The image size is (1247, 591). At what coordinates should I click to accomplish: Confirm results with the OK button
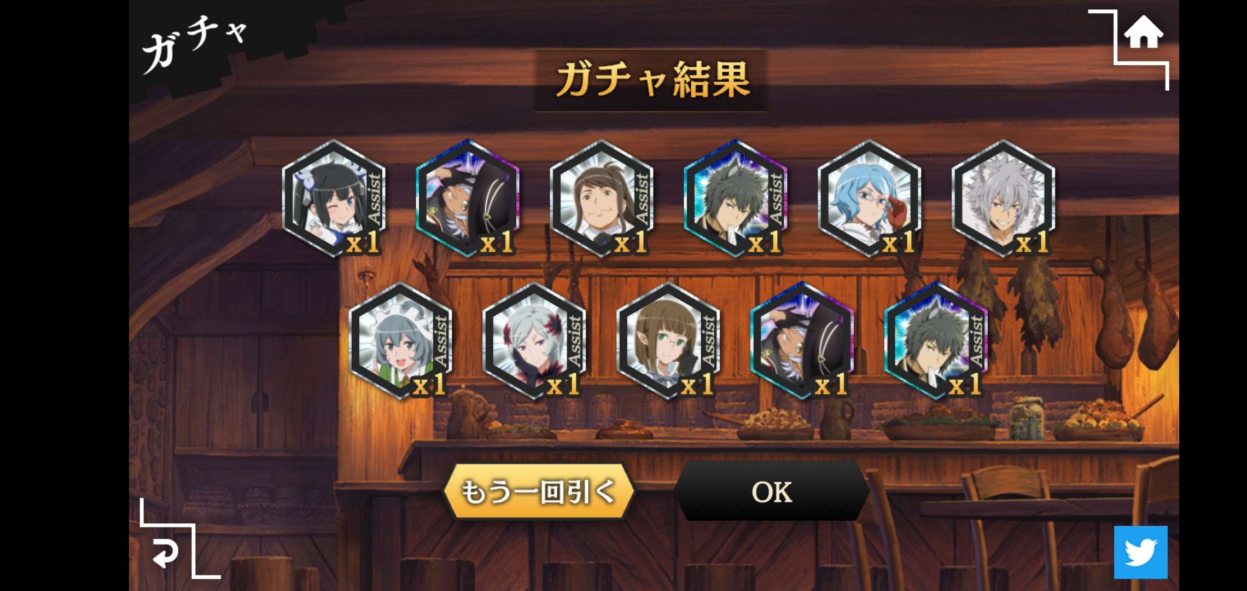(771, 491)
